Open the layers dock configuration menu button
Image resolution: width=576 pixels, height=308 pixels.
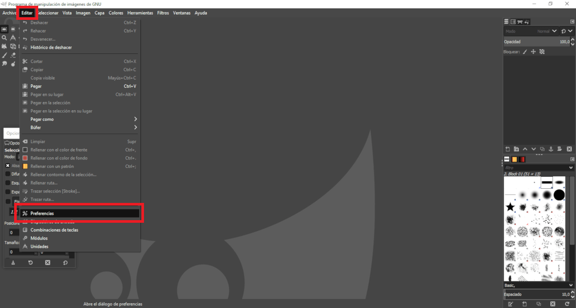point(572,22)
